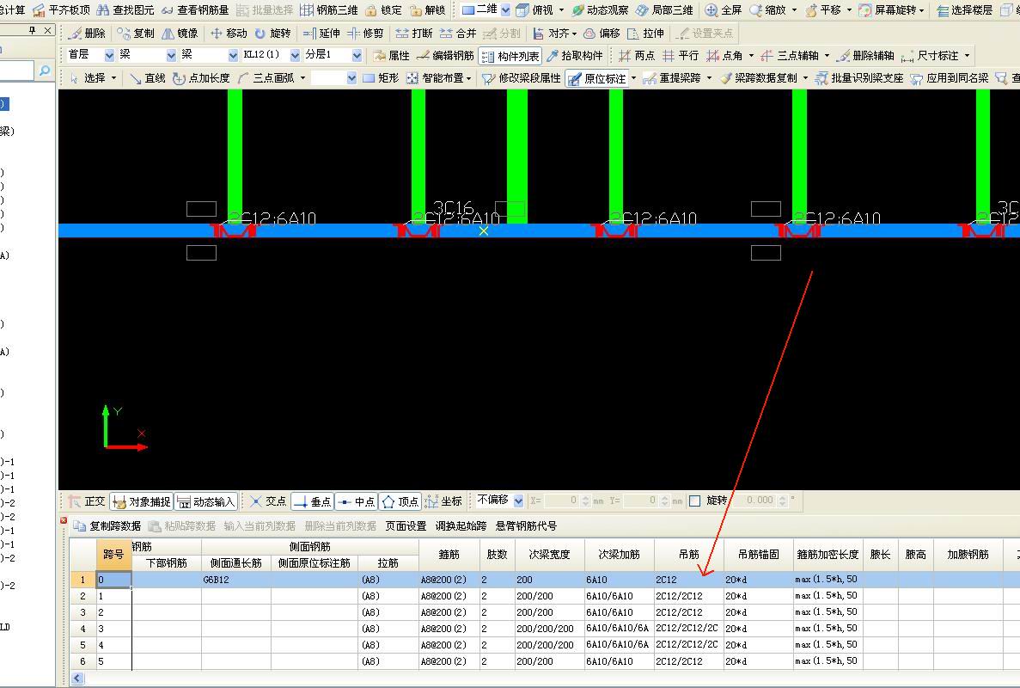Click 应用到同名梁 button
1020x688 pixels.
click(x=950, y=78)
